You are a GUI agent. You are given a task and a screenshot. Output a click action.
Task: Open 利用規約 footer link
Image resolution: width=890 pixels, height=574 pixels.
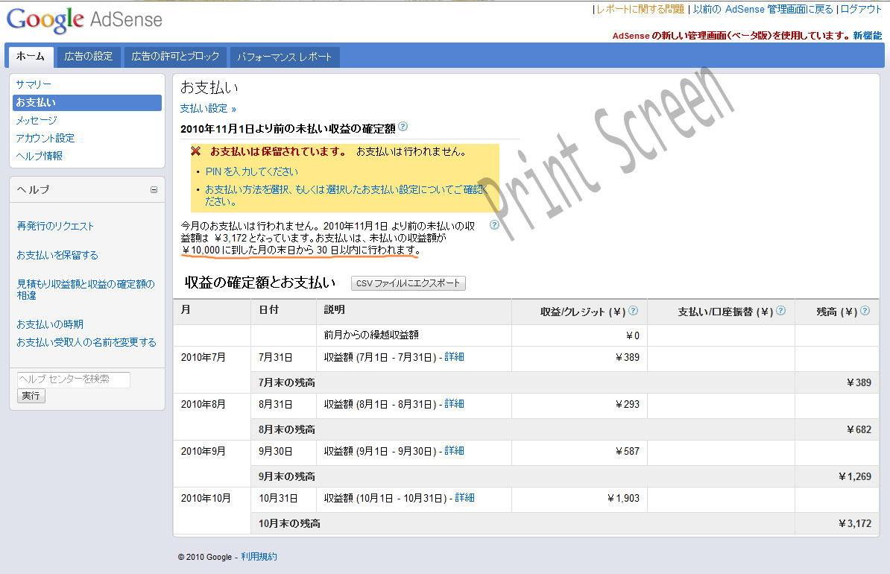tap(259, 556)
